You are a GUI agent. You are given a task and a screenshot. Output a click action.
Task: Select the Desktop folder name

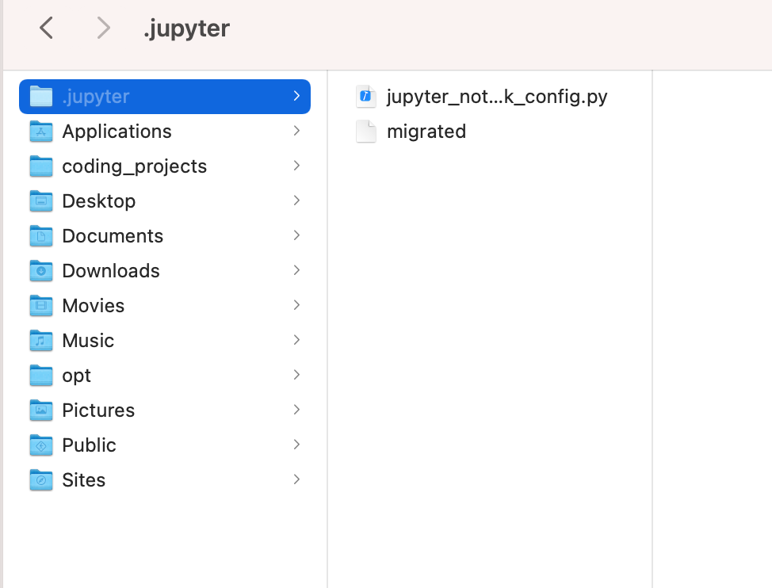click(x=99, y=202)
